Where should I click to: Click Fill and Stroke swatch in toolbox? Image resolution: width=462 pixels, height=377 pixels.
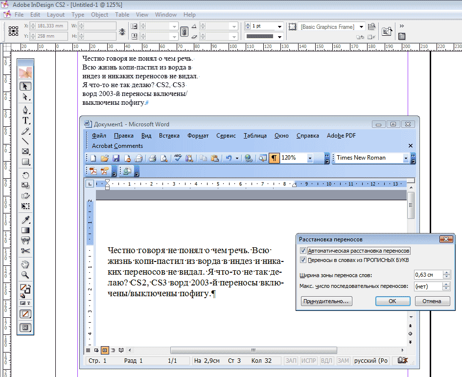pyautogui.click(x=25, y=289)
